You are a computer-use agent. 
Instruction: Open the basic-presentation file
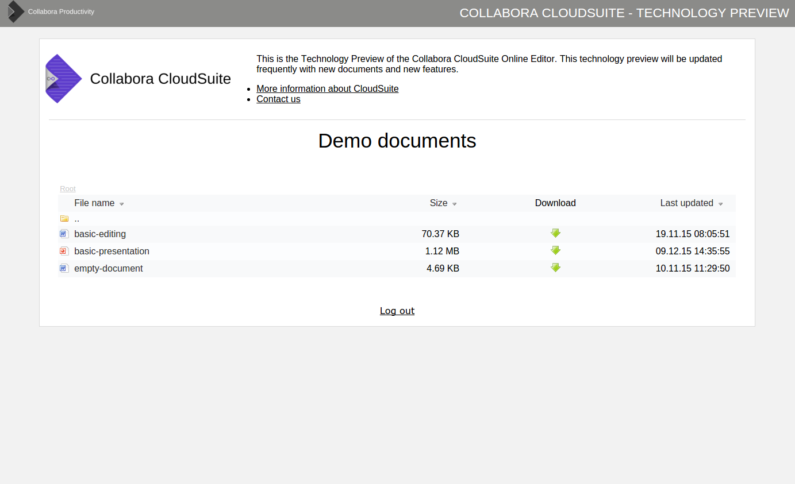click(x=112, y=251)
